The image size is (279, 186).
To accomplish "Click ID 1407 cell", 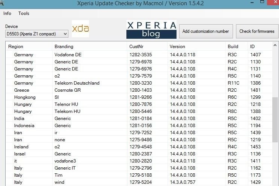I will pyautogui.click(x=255, y=55).
